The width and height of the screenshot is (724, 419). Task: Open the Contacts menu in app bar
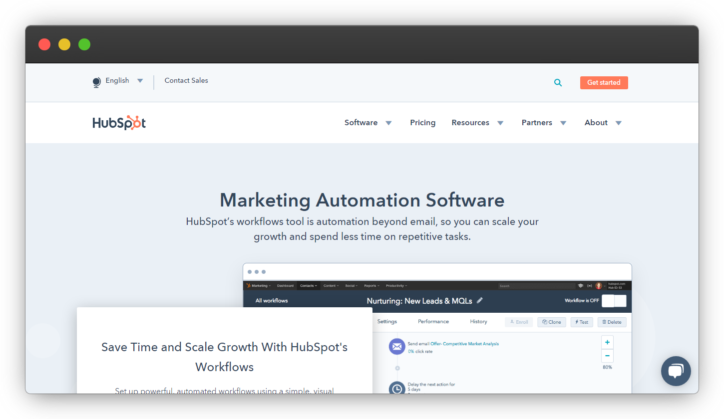(x=309, y=286)
